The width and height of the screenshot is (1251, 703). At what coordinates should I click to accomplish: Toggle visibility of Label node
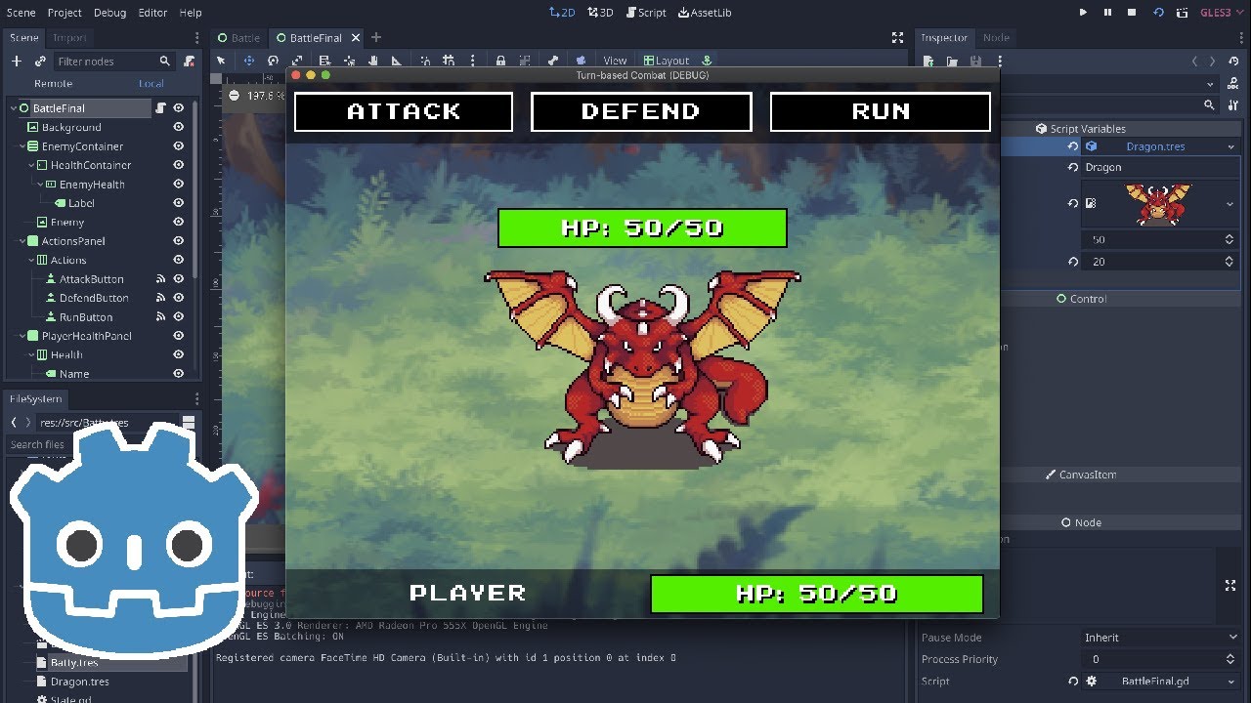tap(179, 203)
